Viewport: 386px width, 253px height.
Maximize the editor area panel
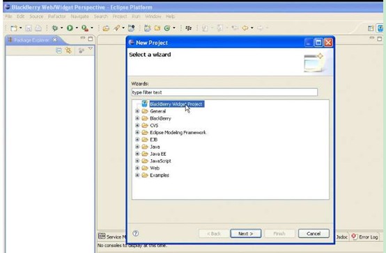(x=380, y=39)
